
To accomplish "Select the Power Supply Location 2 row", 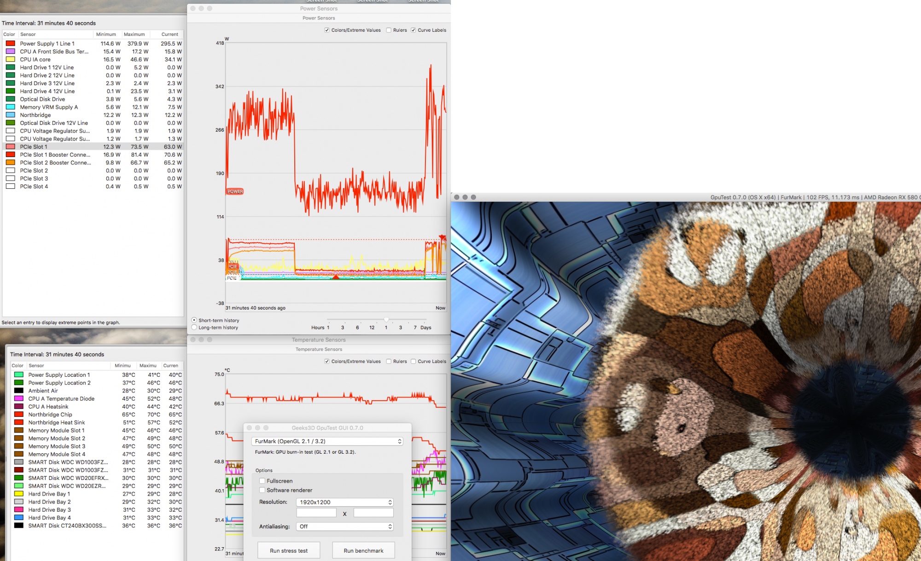I will pyautogui.click(x=97, y=383).
